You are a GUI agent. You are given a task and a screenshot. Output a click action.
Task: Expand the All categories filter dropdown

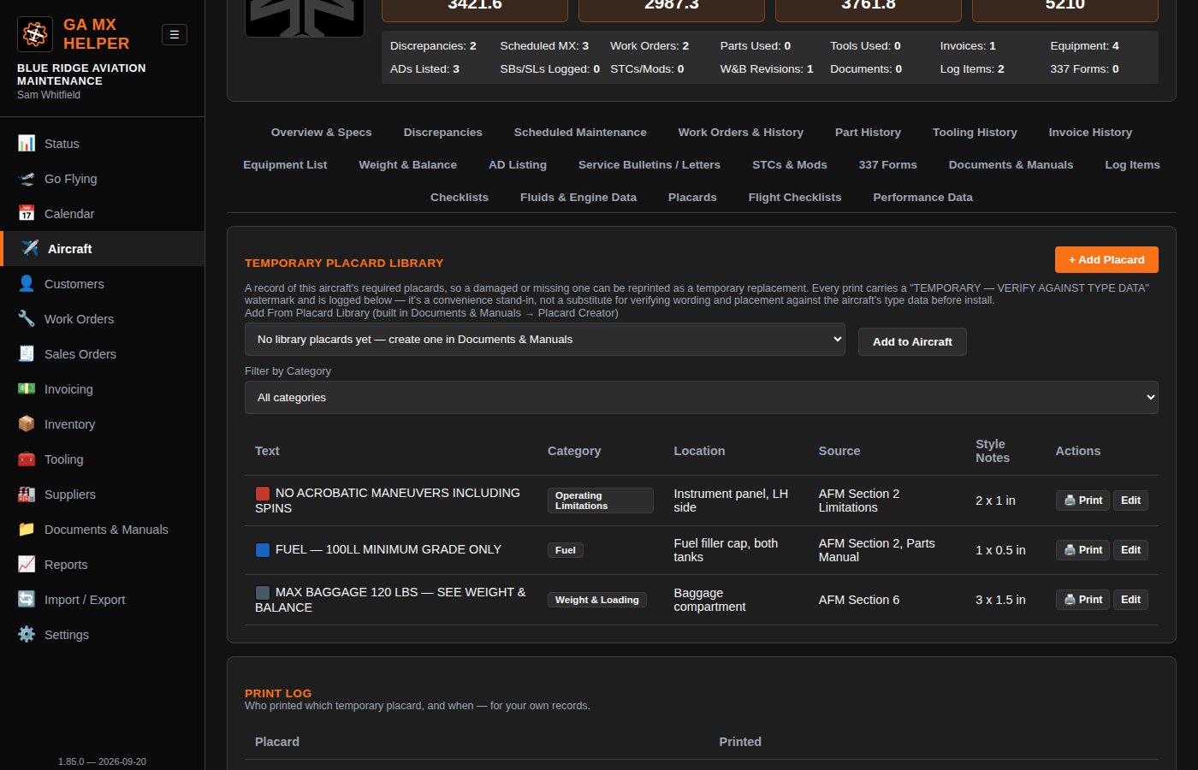click(x=702, y=398)
